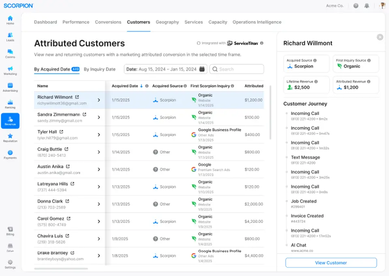This screenshot has height=276, width=389.
Task: Select By Acquired Date view
Action: pyautogui.click(x=52, y=69)
